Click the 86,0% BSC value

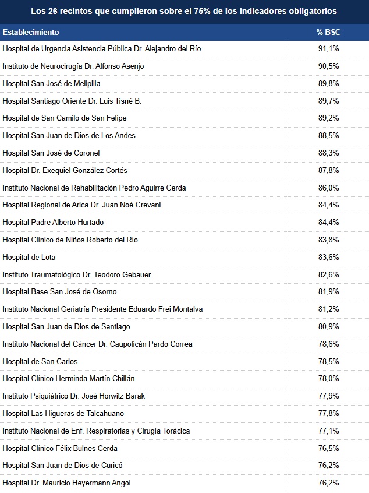(x=328, y=188)
